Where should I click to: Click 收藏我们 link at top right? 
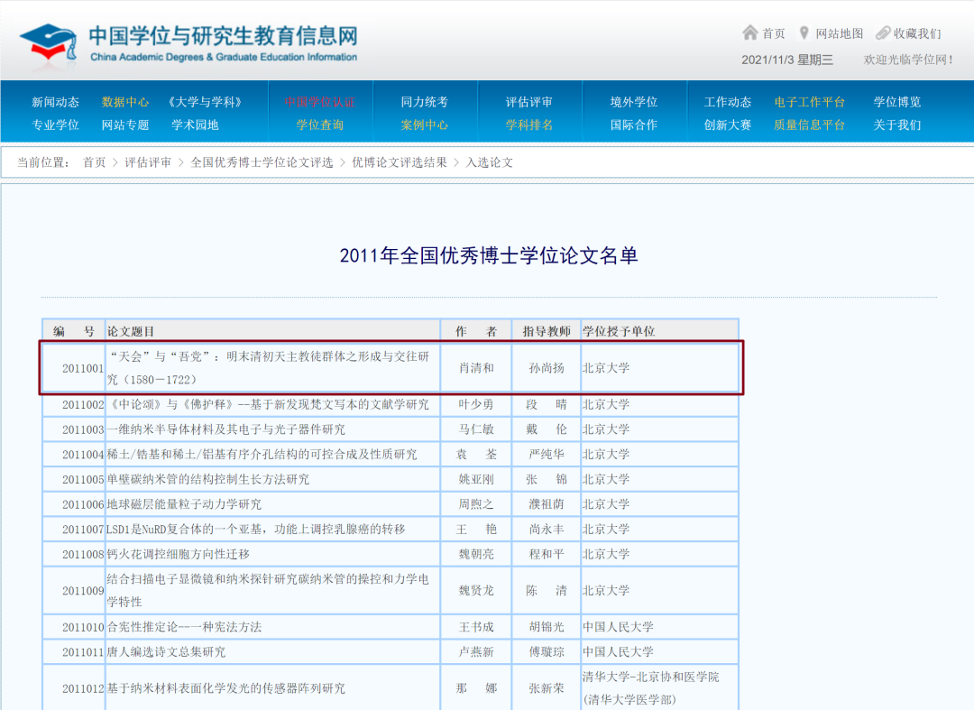pos(917,33)
